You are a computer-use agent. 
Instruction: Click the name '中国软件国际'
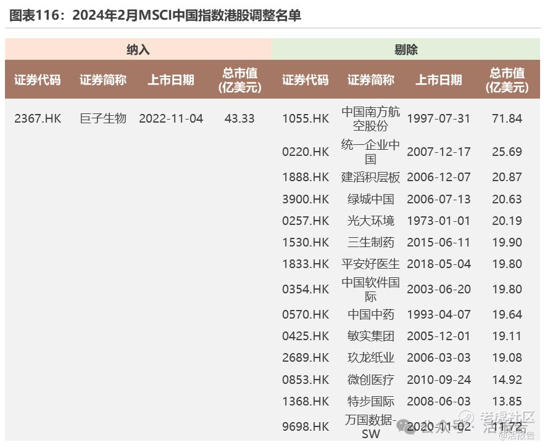pos(370,289)
